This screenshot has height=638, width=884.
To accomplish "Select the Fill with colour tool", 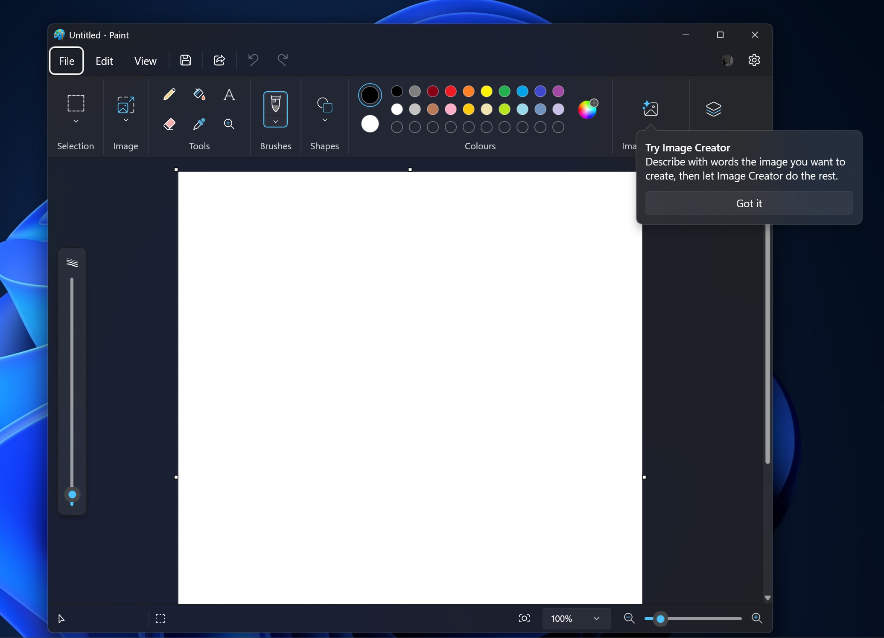I will pyautogui.click(x=199, y=94).
